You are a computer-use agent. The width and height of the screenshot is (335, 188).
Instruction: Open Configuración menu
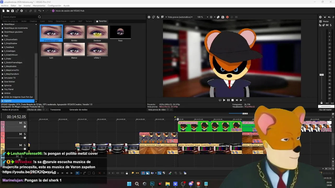coord(54,6)
